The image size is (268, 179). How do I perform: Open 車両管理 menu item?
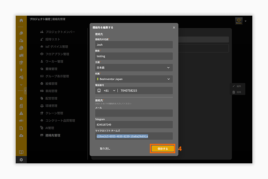(x=49, y=91)
